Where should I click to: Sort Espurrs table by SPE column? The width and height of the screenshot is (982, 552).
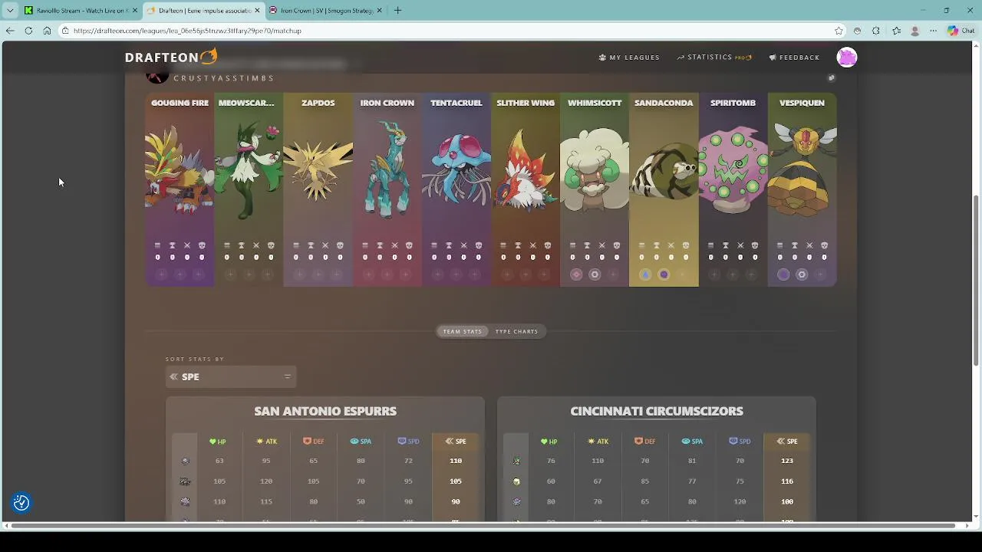(x=456, y=442)
